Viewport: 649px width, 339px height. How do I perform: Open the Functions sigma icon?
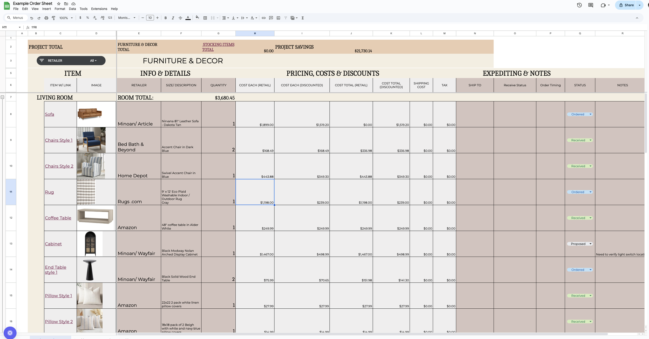pos(303,18)
